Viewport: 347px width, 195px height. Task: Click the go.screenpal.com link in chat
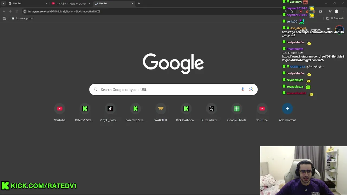(x=313, y=32)
